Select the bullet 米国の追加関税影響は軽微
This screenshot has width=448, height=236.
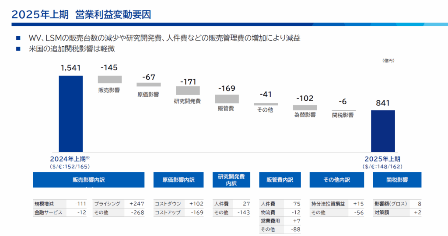point(72,49)
